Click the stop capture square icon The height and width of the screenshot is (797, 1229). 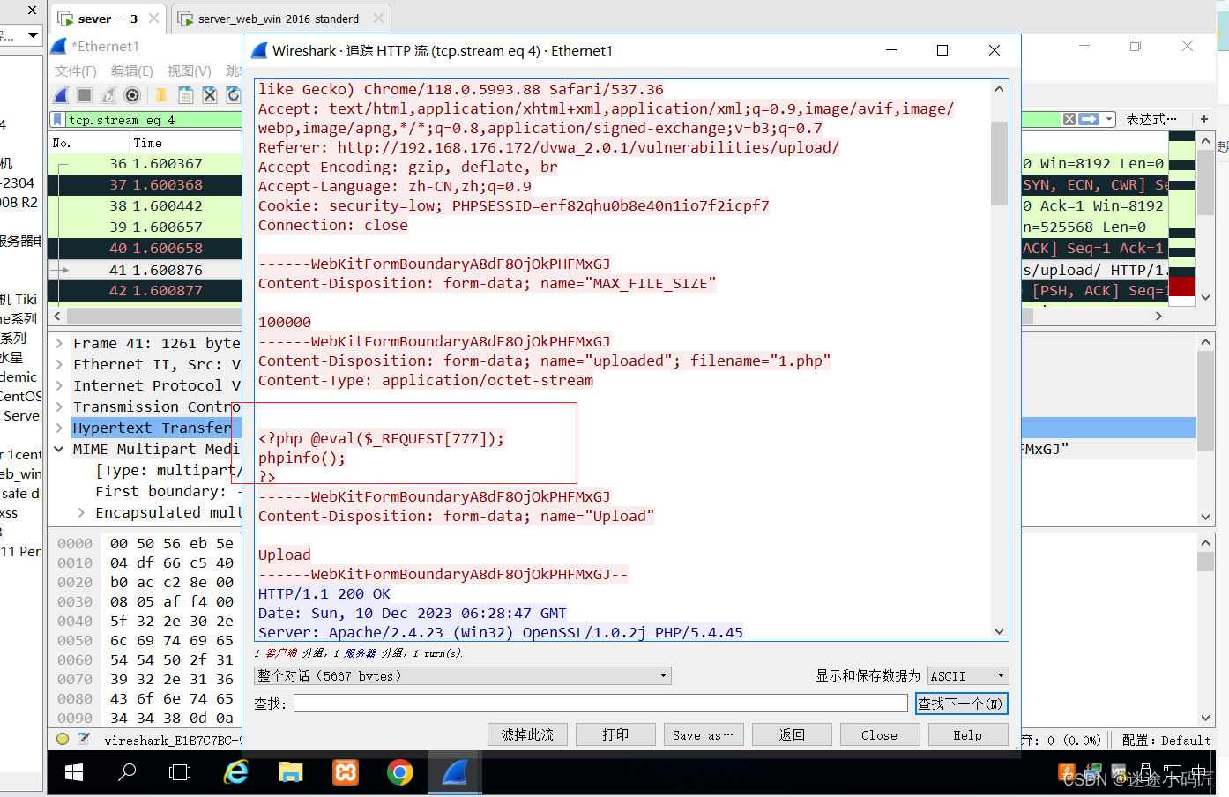tap(85, 95)
